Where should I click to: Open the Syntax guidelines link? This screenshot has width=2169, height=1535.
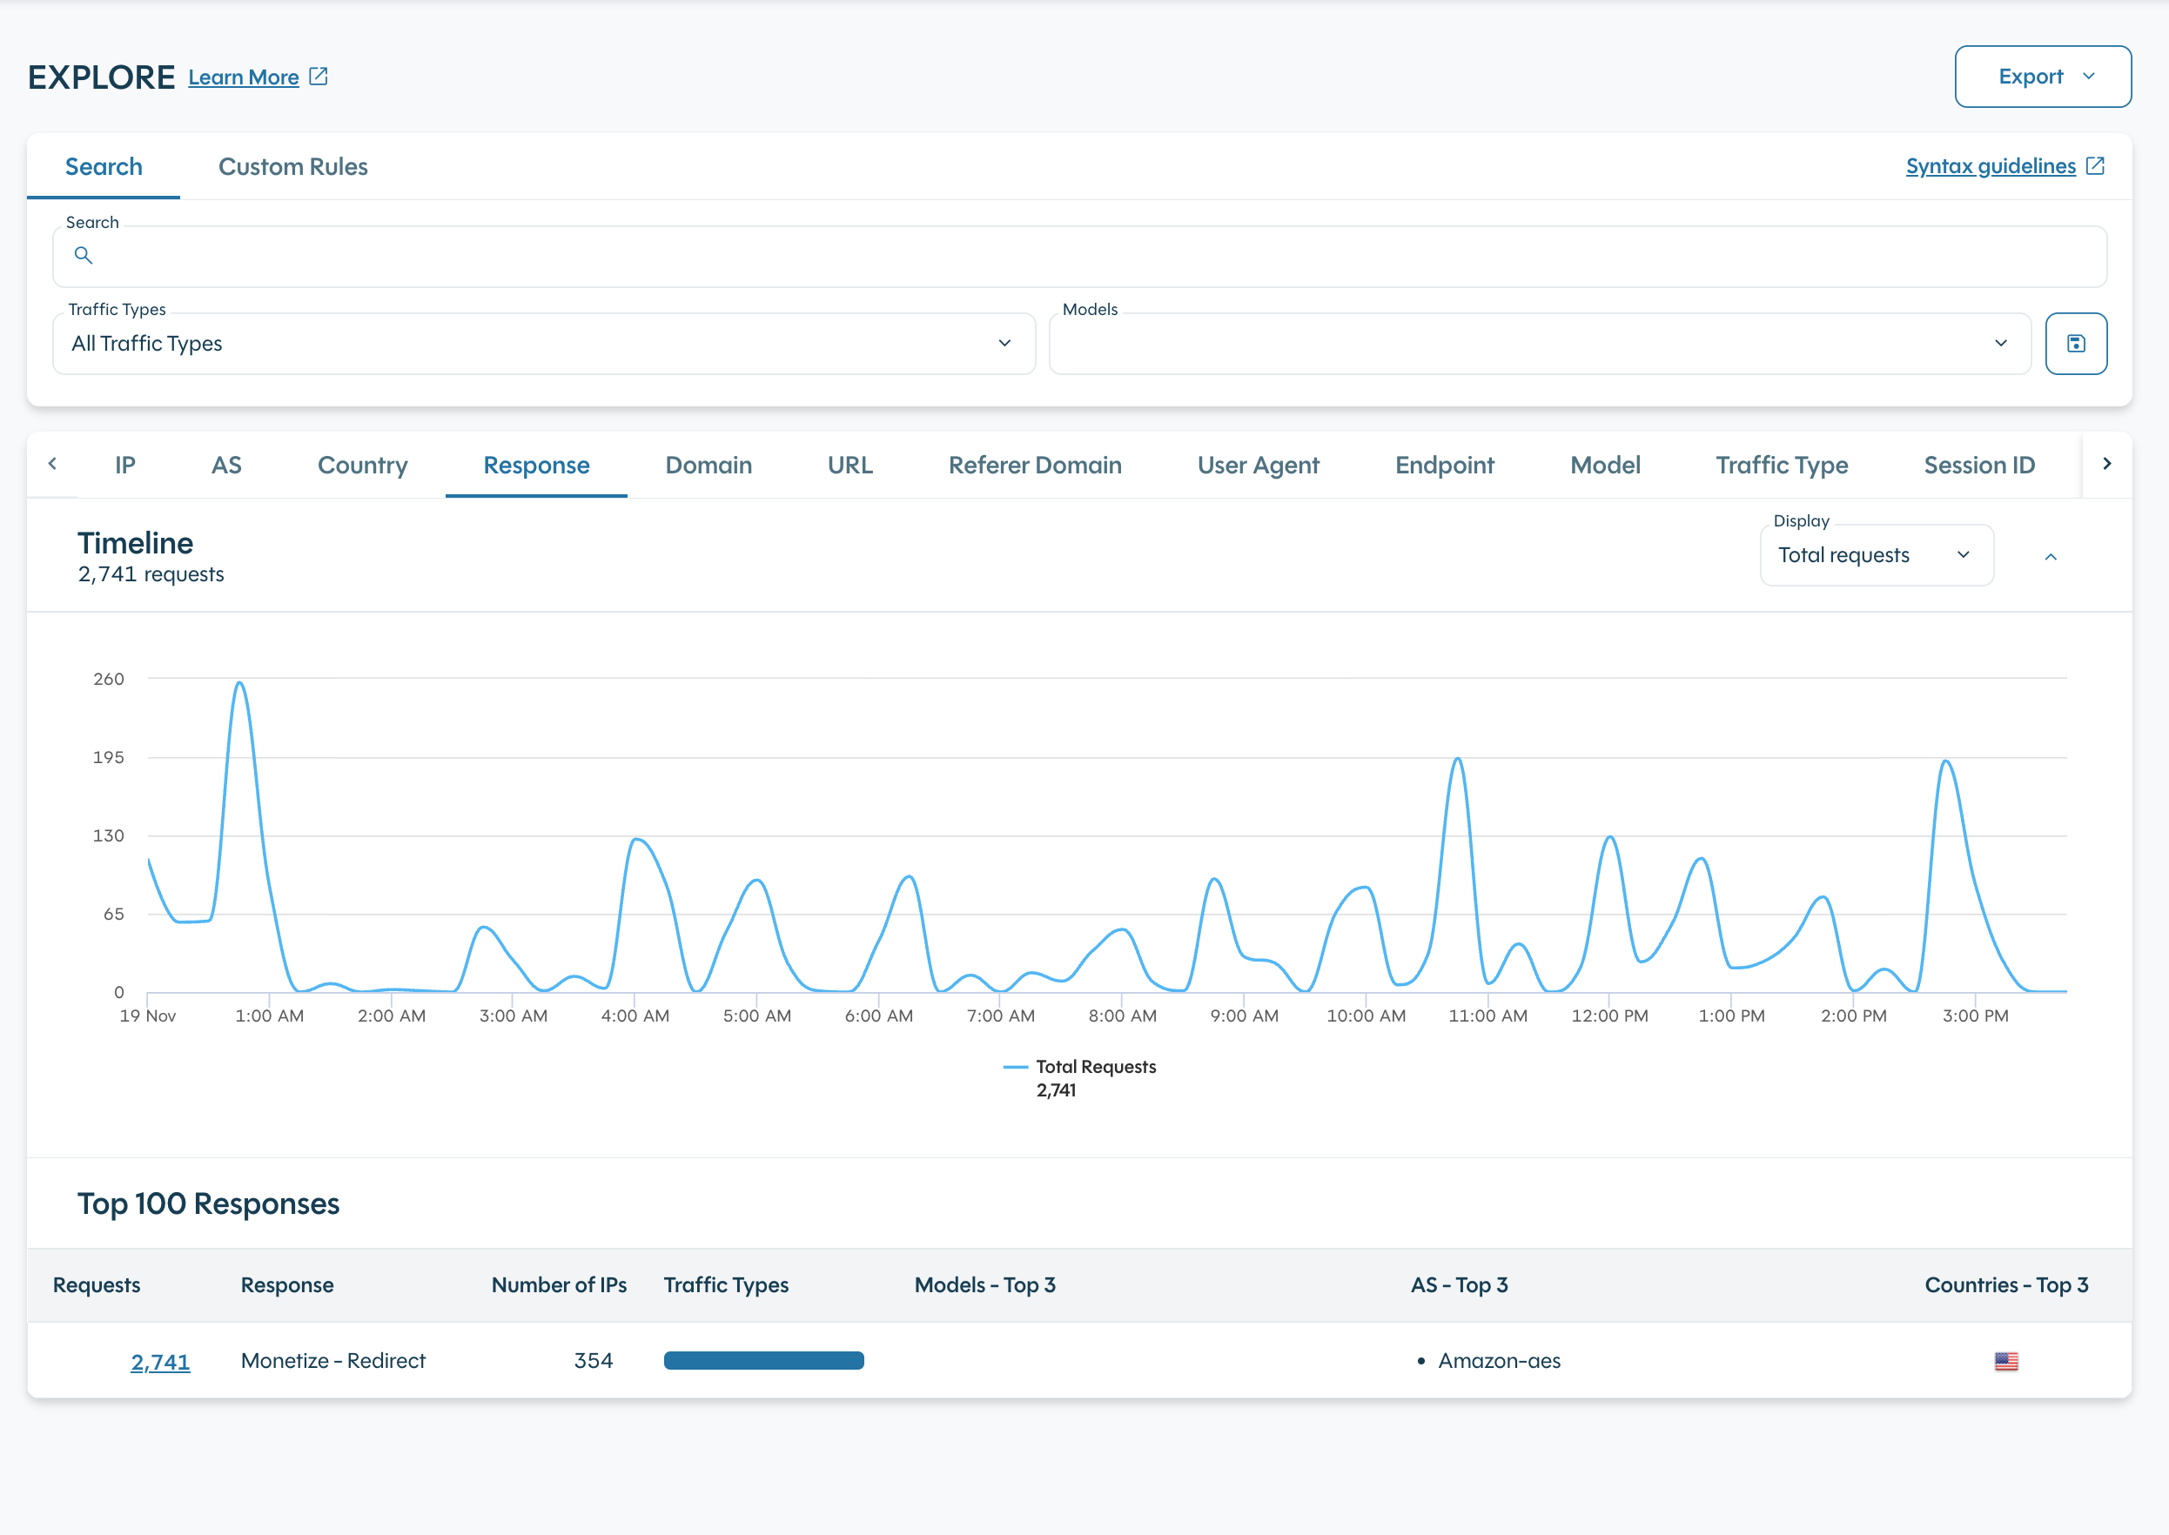[x=1990, y=166]
